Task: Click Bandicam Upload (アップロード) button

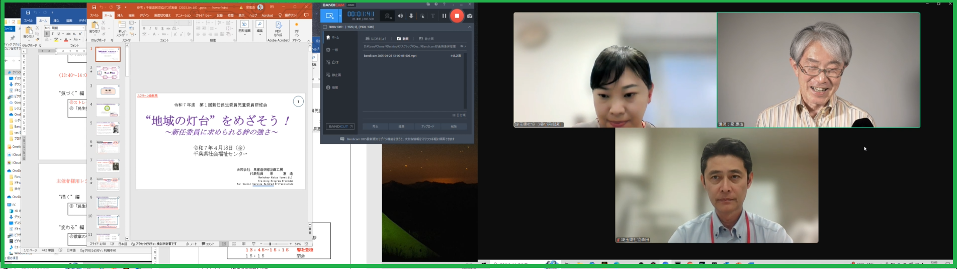Action: 427,127
